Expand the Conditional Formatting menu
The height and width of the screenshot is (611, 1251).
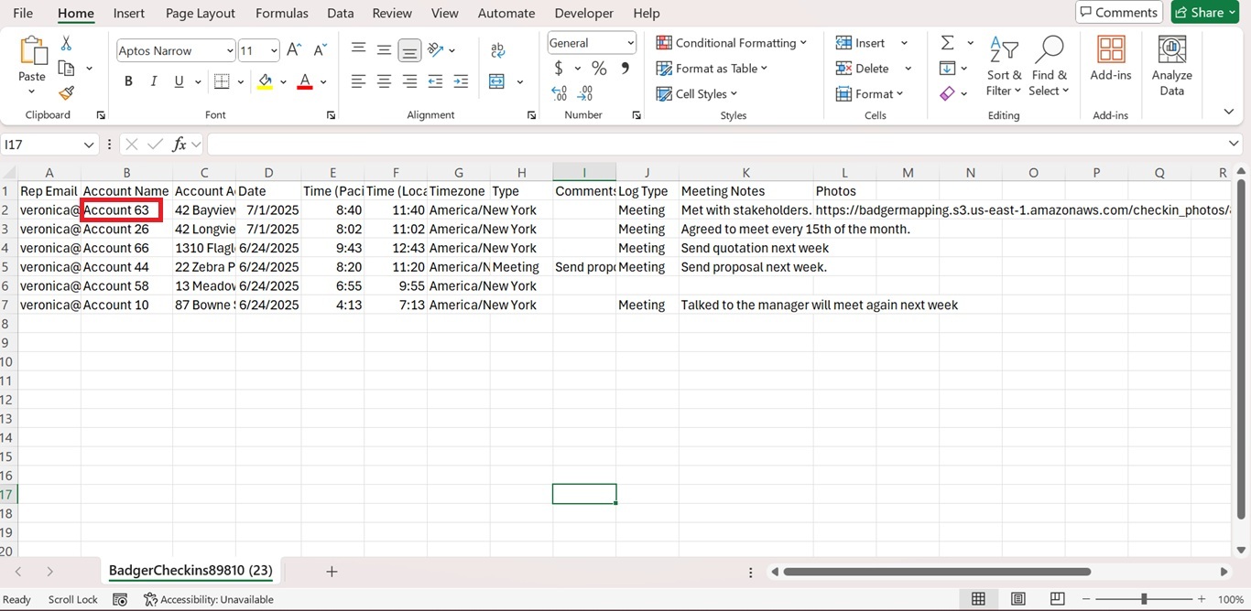(732, 43)
